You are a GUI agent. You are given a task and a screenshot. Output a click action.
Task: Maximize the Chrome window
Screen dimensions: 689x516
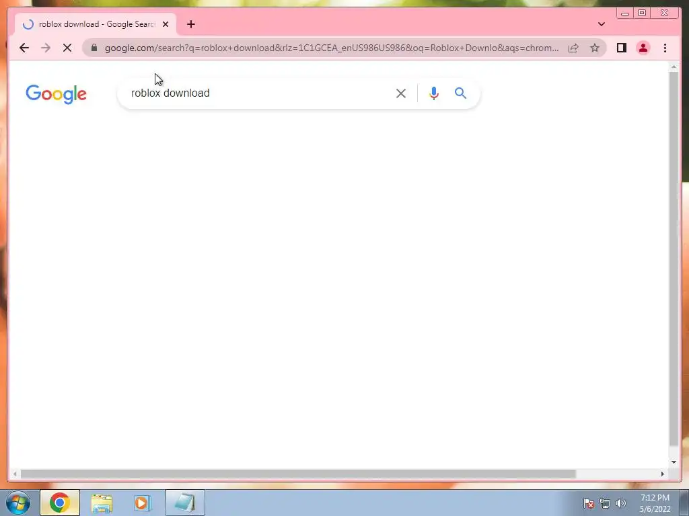click(x=641, y=13)
